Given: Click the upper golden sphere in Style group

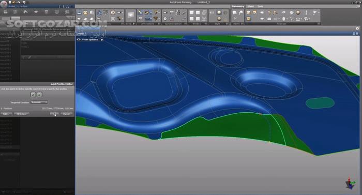Looking at the screenshot, I should click(x=219, y=12).
